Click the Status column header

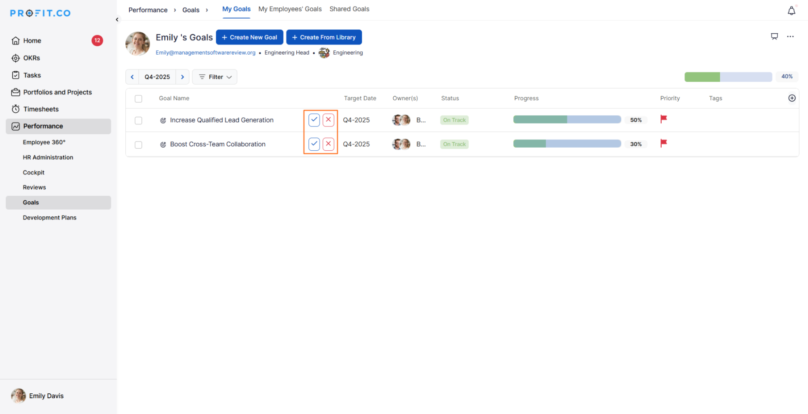coord(450,98)
